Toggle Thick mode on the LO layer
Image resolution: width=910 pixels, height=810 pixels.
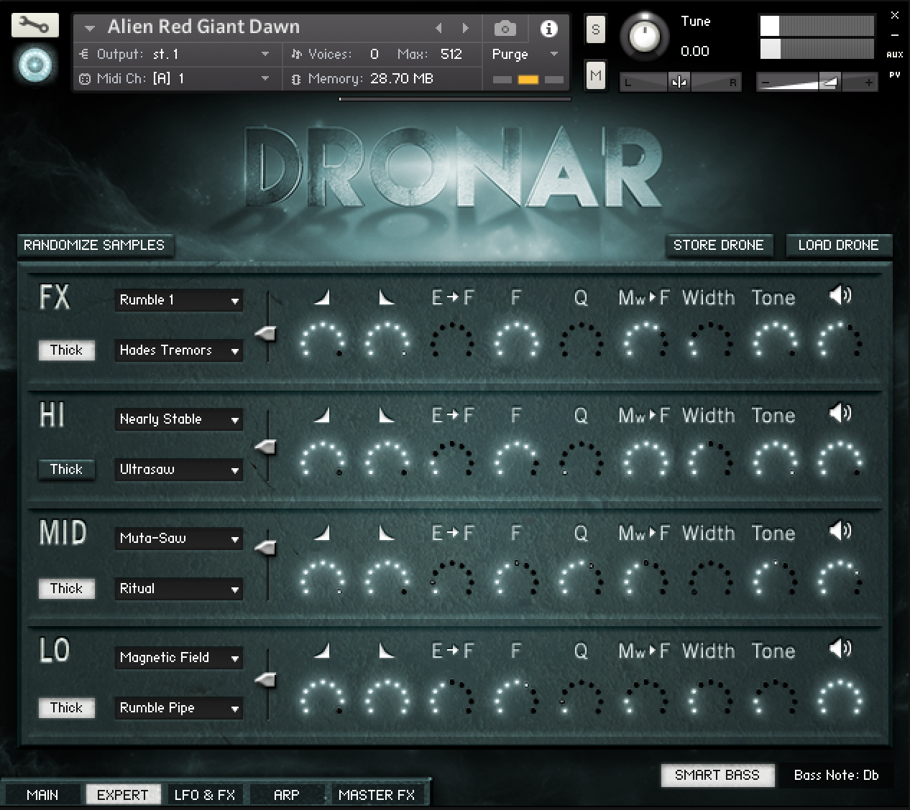66,707
